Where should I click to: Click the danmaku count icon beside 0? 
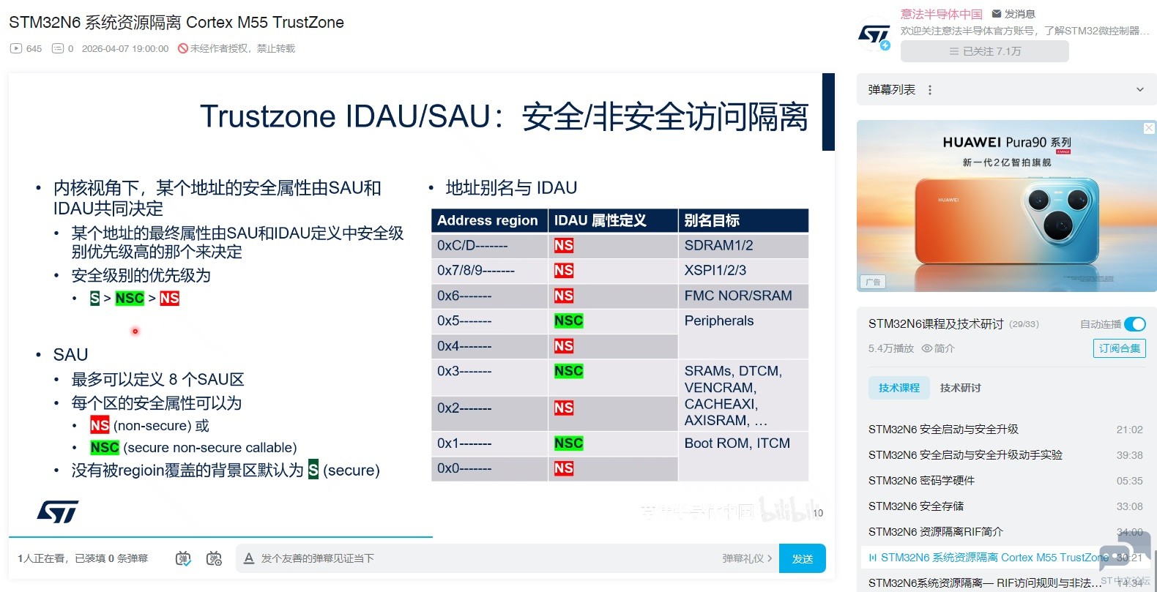58,48
